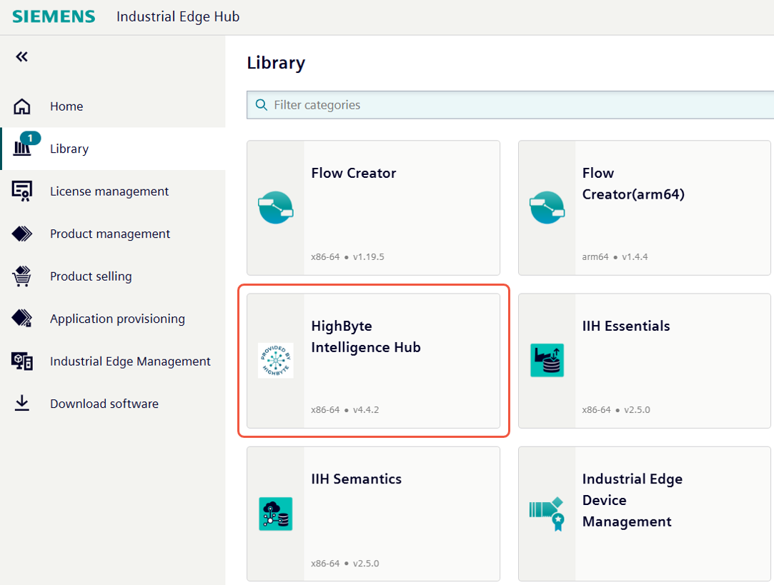774x585 pixels.
Task: Click the Product selling cart icon
Action: 21,276
